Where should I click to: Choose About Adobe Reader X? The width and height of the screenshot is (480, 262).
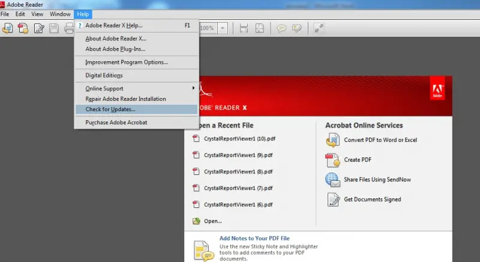[137, 38]
